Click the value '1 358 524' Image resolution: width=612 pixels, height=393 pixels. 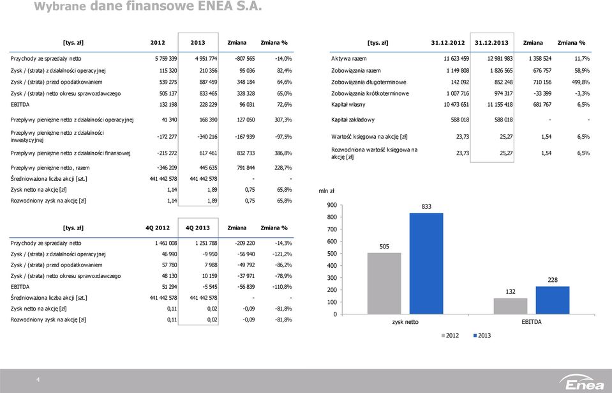pos(540,59)
